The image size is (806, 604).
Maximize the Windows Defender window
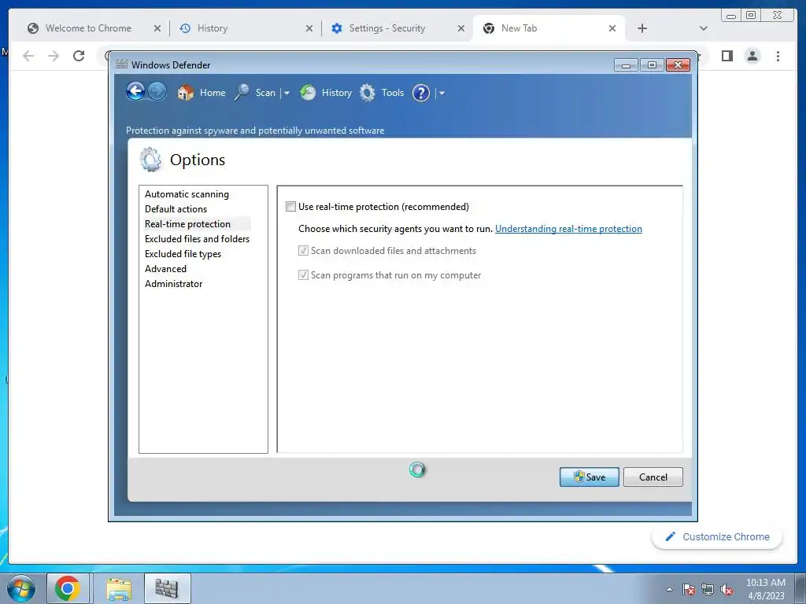pos(652,64)
